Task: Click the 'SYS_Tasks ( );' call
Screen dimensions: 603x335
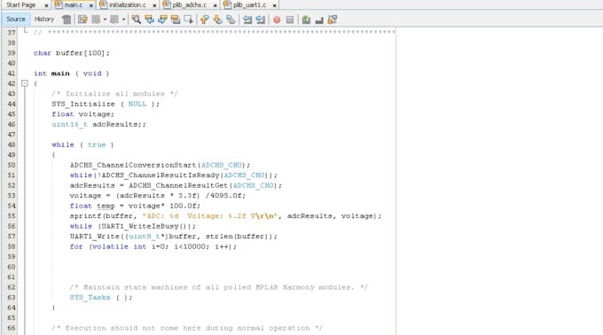Action: pos(101,298)
